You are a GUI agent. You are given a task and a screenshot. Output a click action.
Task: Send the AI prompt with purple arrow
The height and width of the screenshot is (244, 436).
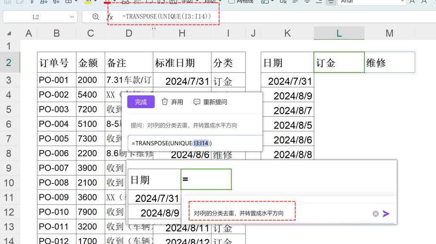[x=386, y=214]
